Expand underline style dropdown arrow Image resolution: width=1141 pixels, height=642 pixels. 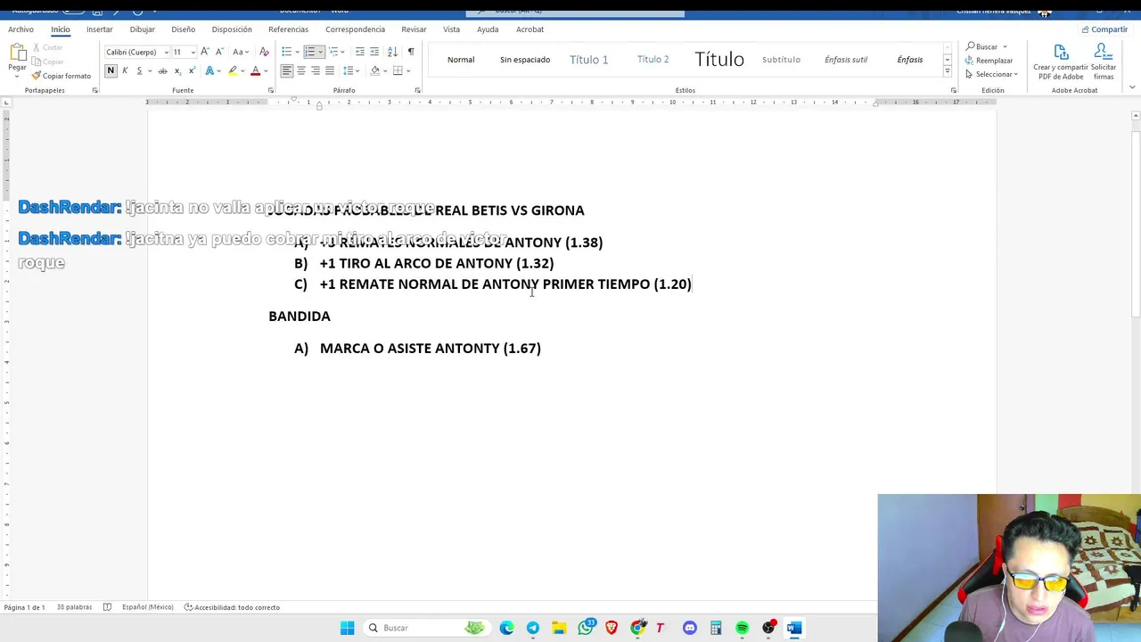click(x=148, y=70)
